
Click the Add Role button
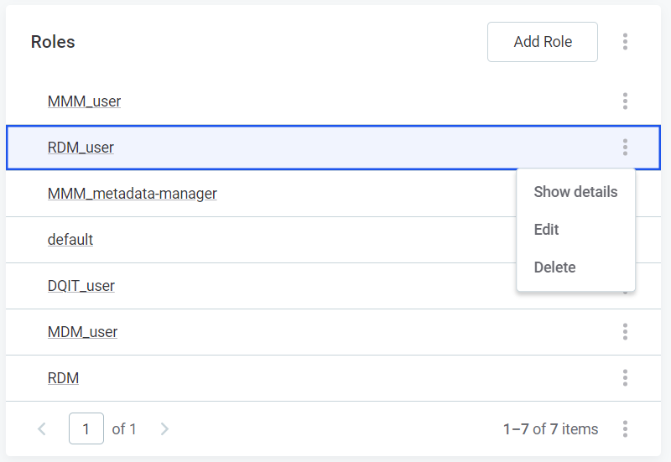[x=542, y=42]
